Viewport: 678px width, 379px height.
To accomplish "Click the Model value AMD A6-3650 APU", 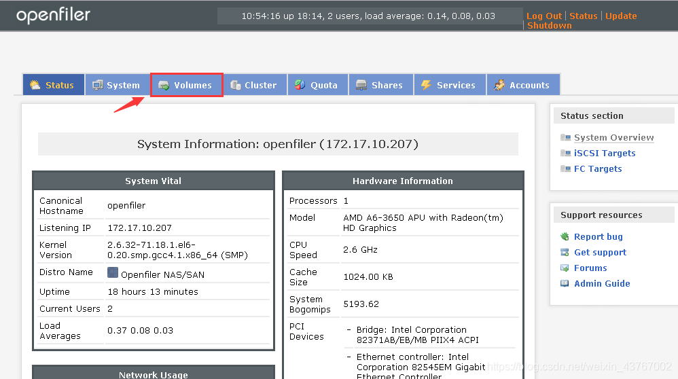I will click(423, 223).
